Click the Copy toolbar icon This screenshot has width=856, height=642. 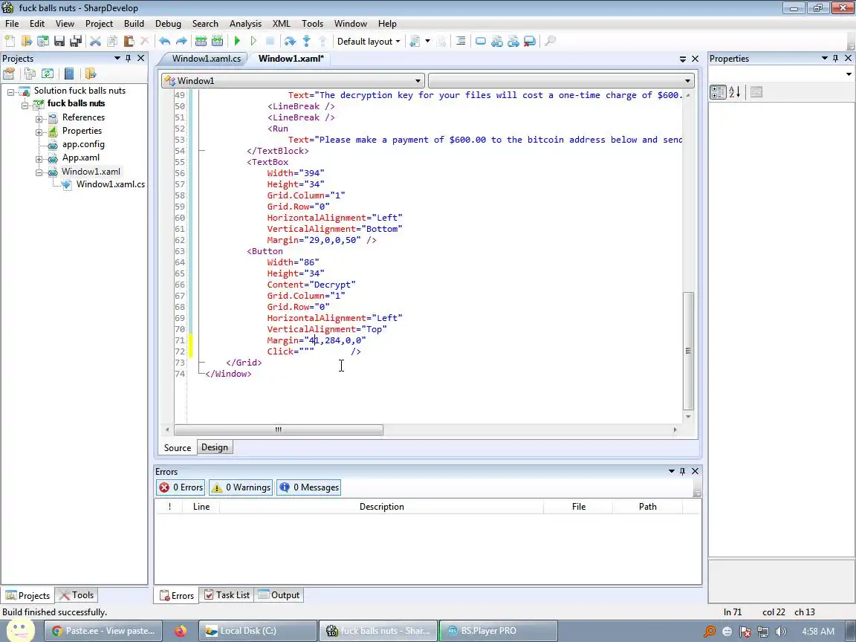click(112, 41)
